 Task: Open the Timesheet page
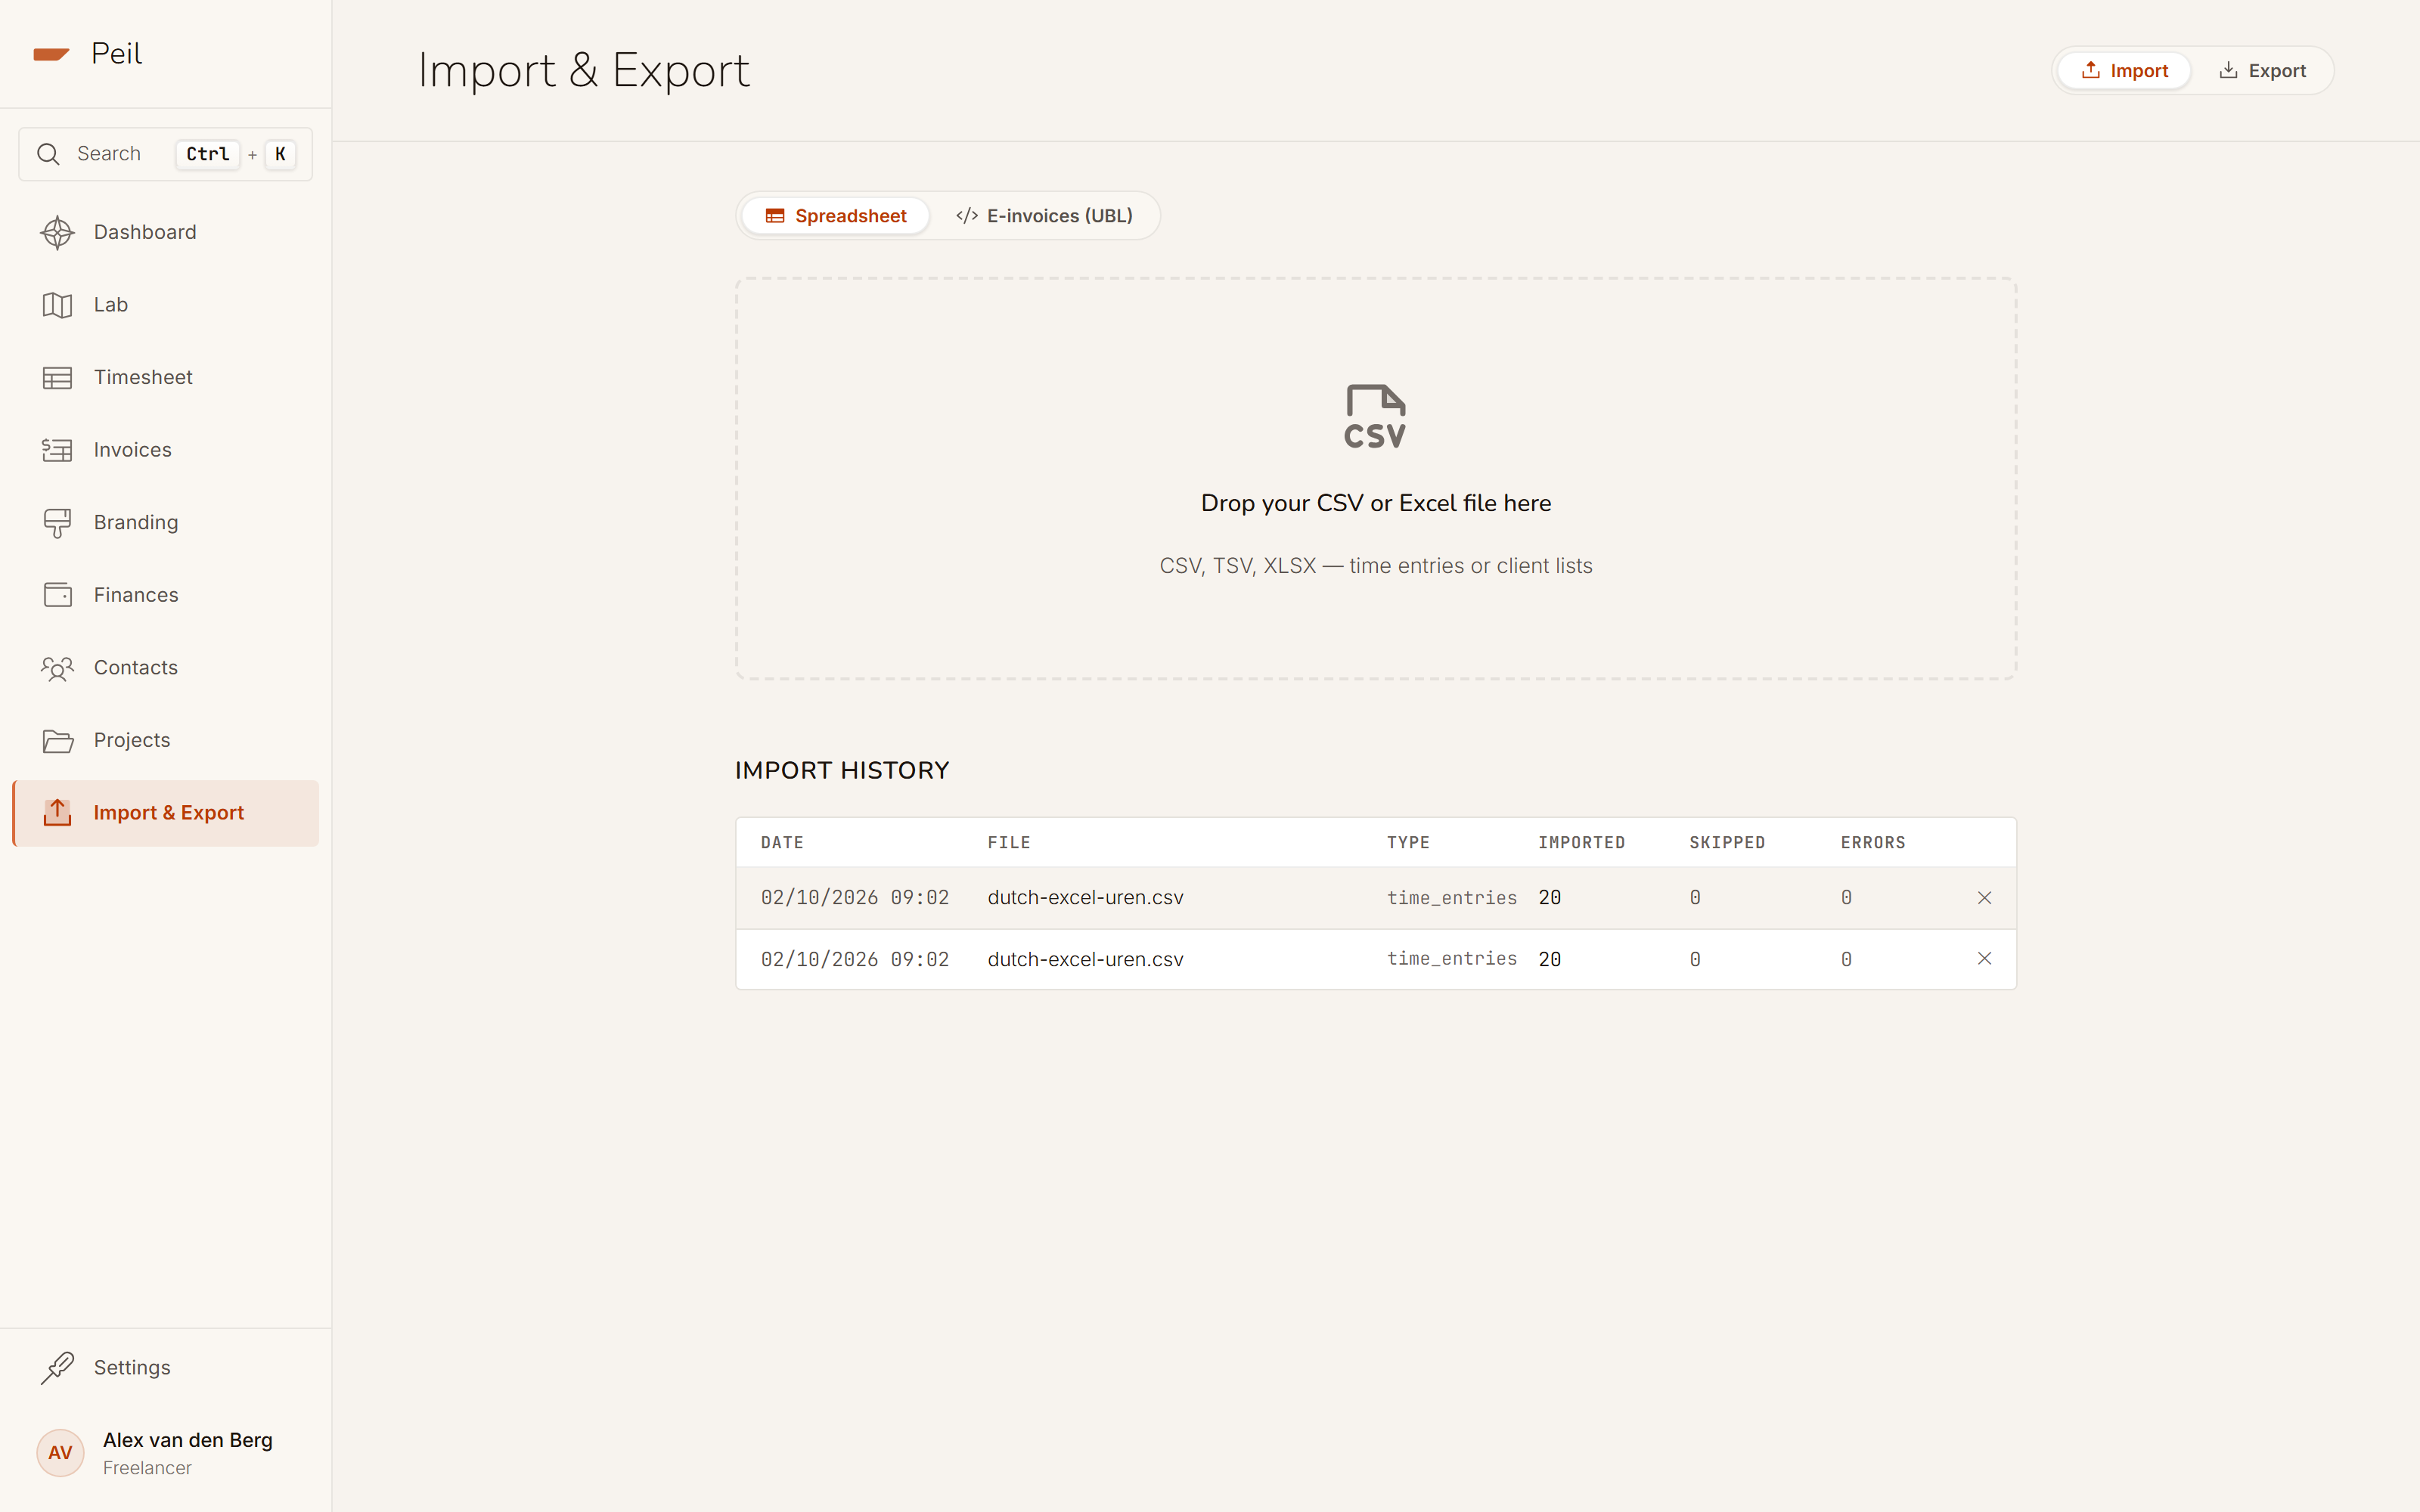[166, 378]
